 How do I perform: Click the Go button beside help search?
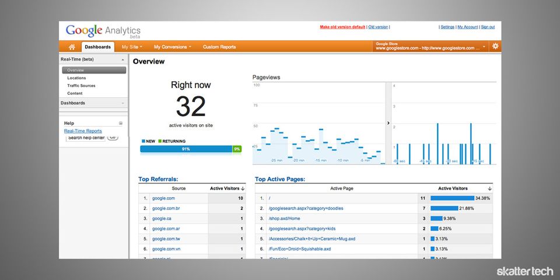click(x=113, y=138)
